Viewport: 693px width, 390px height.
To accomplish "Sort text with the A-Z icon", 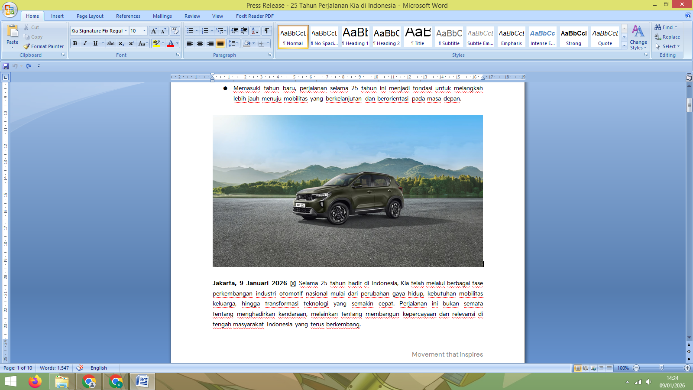I will (255, 31).
